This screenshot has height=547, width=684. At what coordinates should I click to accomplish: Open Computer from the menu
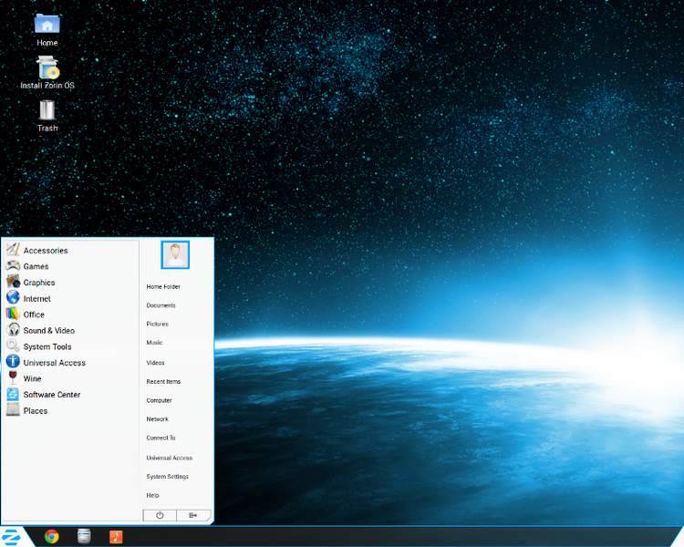coord(160,400)
